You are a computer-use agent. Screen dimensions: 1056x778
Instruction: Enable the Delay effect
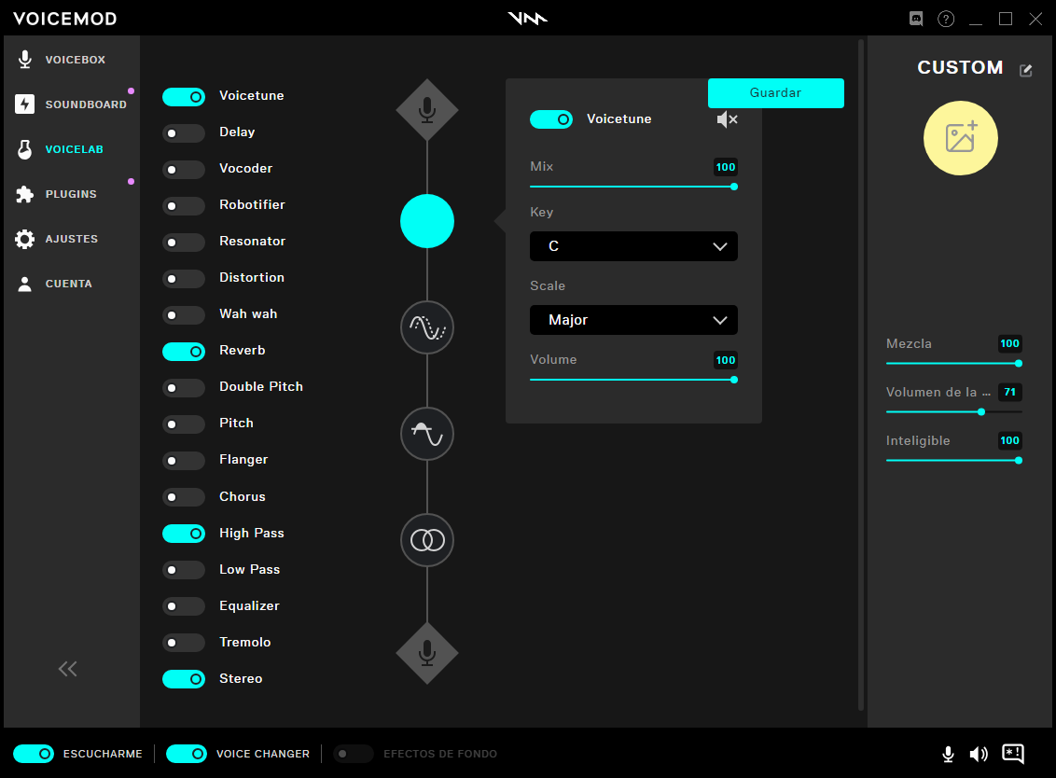(x=184, y=133)
